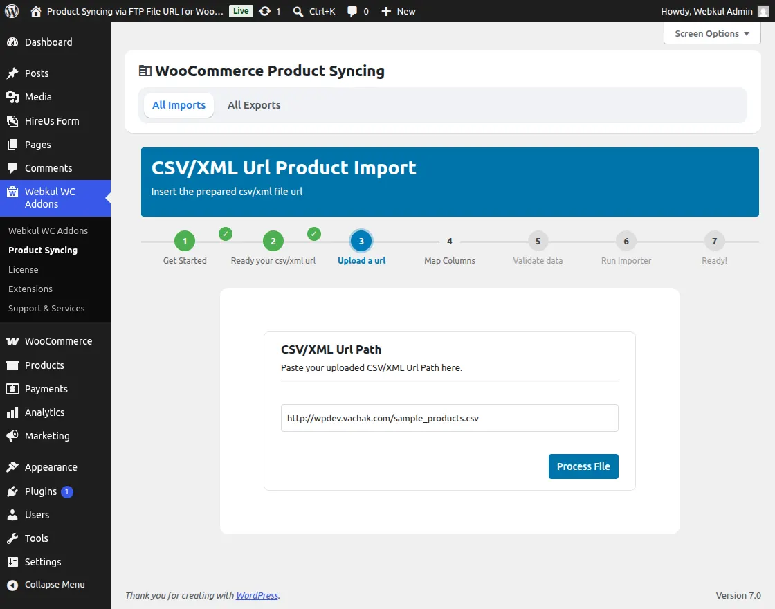Open Webkul WC Addons submenu item
This screenshot has height=609, width=775.
tap(48, 231)
